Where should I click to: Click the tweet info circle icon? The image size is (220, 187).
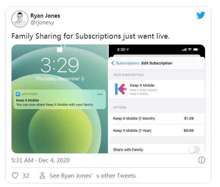[202, 160]
